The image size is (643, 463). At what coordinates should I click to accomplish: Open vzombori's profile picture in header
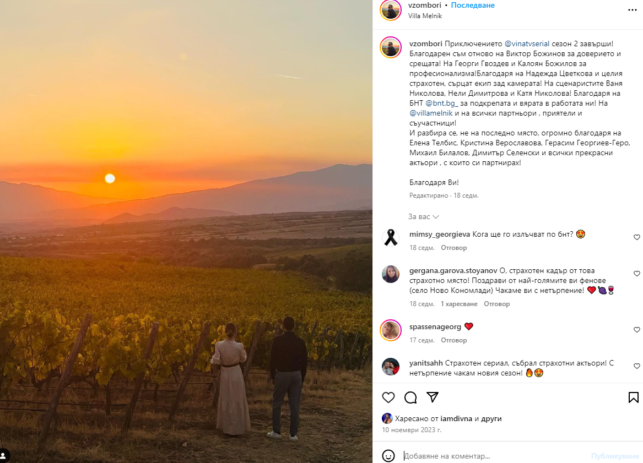[x=391, y=10]
